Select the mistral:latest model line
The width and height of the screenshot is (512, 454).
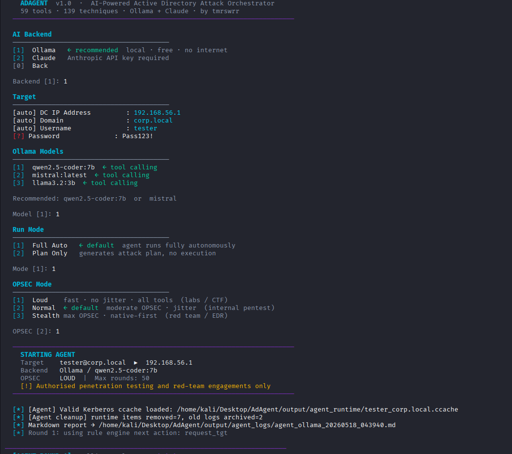[81, 175]
